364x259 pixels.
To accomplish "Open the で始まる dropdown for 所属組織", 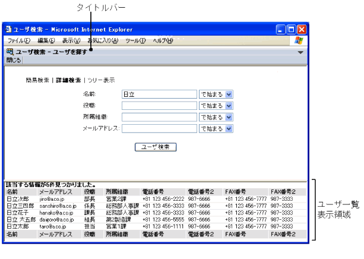I will tap(216, 117).
